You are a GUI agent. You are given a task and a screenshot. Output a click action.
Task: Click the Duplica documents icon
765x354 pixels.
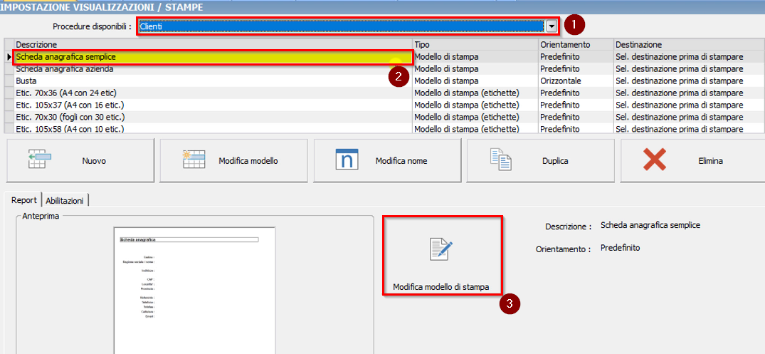(x=501, y=160)
